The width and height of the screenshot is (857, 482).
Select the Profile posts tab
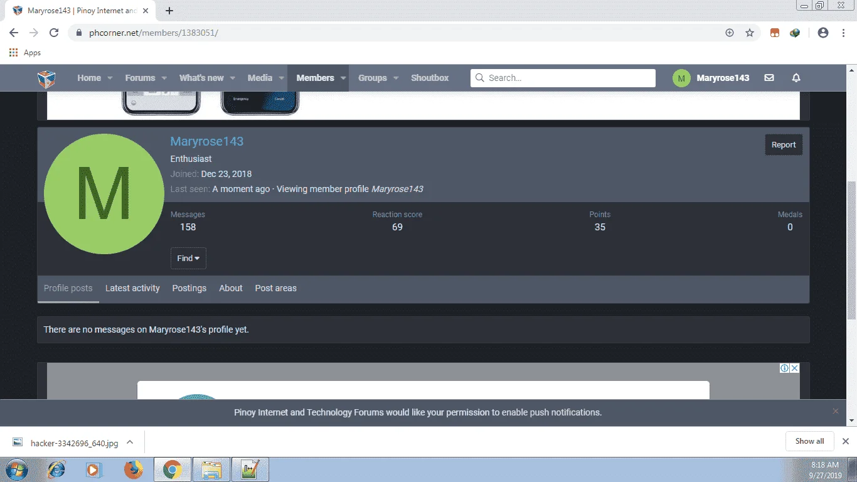[x=68, y=289]
